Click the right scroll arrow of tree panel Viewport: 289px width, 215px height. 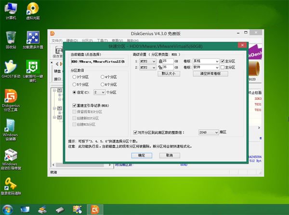click(x=109, y=165)
